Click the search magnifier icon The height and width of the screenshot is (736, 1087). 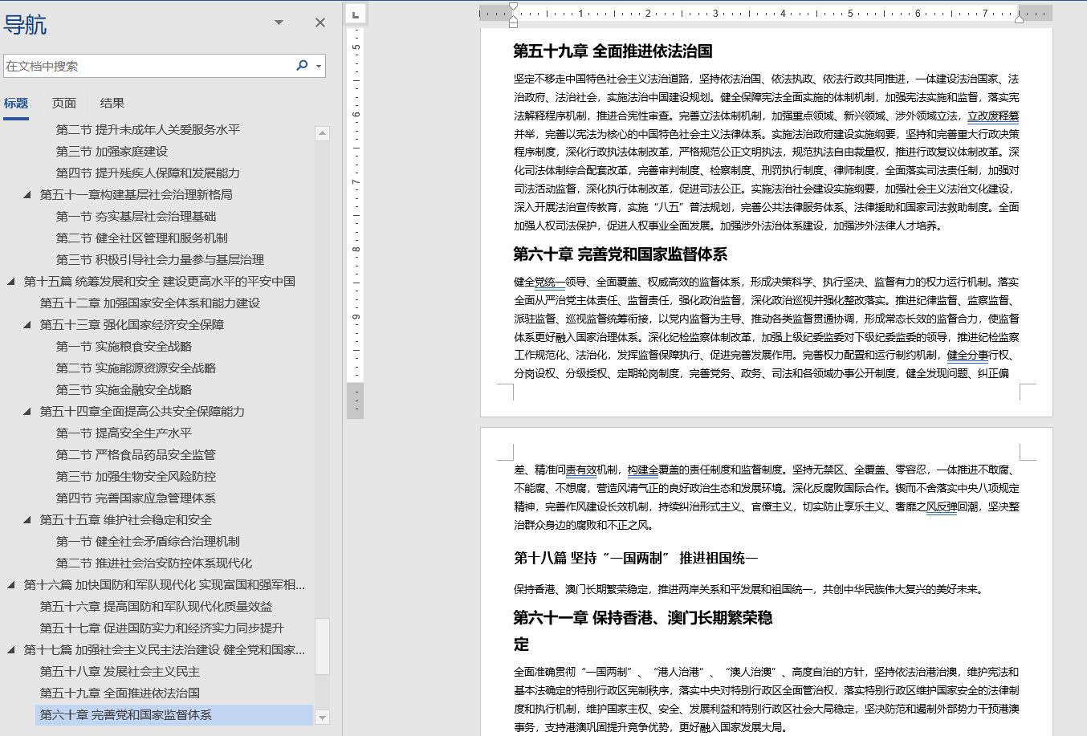(302, 66)
